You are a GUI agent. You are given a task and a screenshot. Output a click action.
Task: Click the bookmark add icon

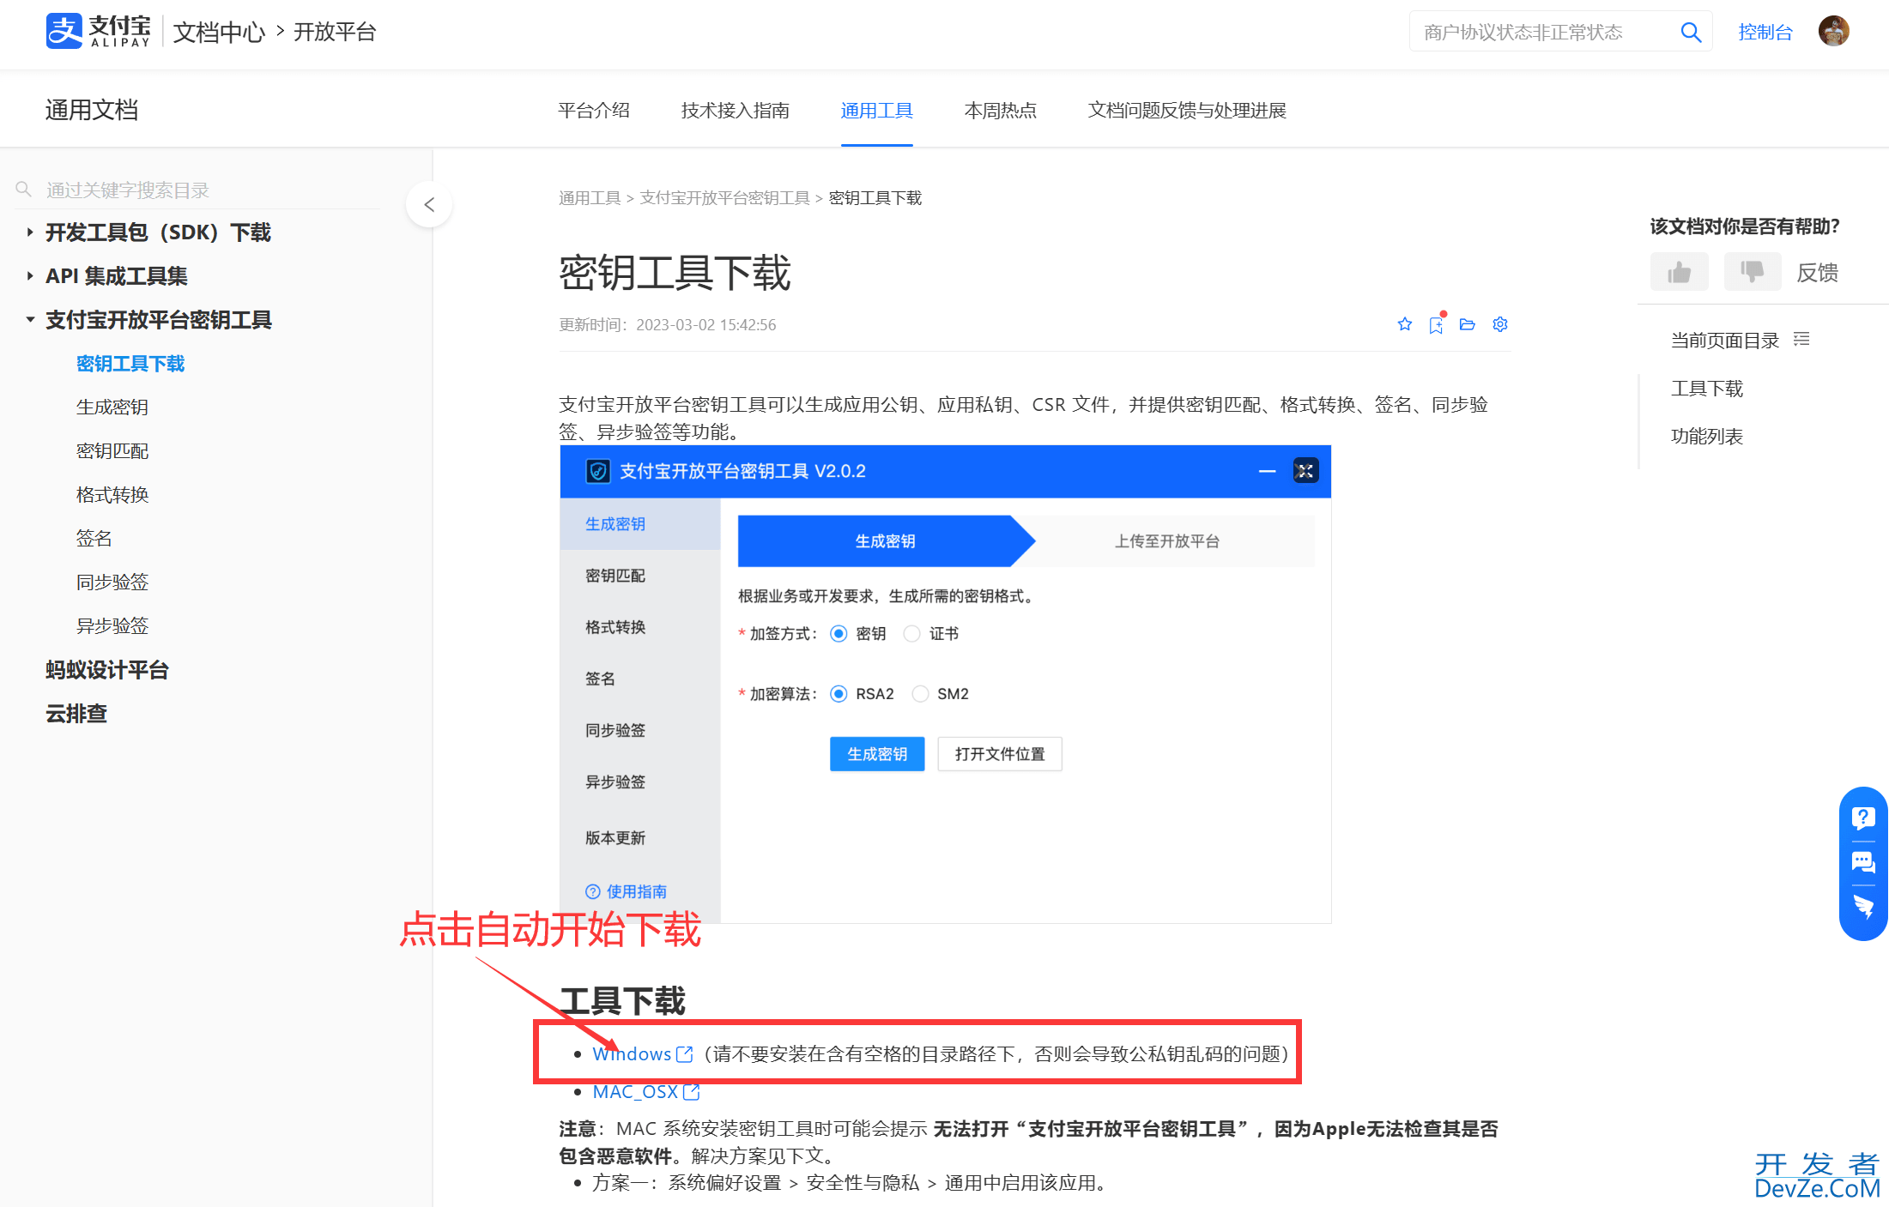(1436, 324)
